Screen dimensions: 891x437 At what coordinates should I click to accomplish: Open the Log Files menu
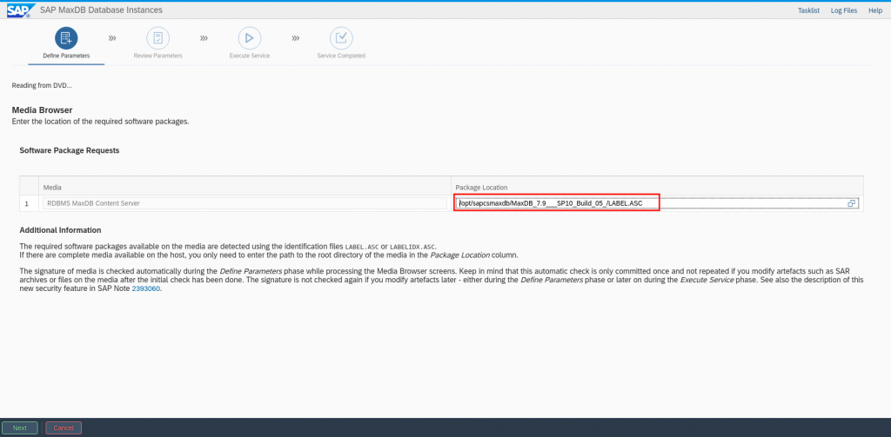pyautogui.click(x=843, y=10)
